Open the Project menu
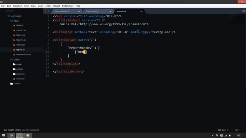 pos(57,6)
